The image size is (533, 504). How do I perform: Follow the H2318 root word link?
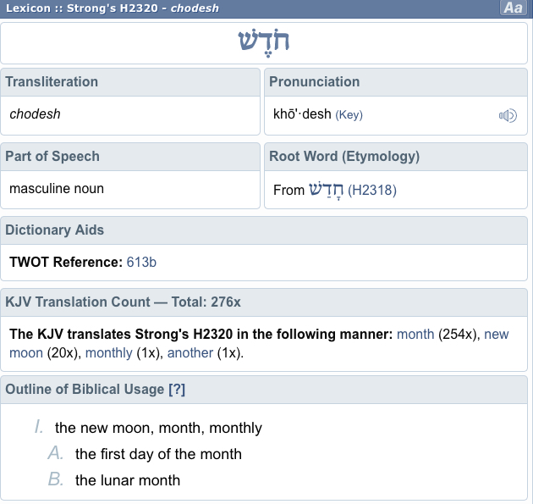[x=372, y=191]
